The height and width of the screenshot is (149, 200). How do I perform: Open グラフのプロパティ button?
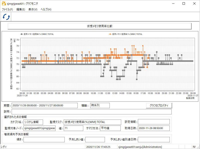(x=159, y=106)
